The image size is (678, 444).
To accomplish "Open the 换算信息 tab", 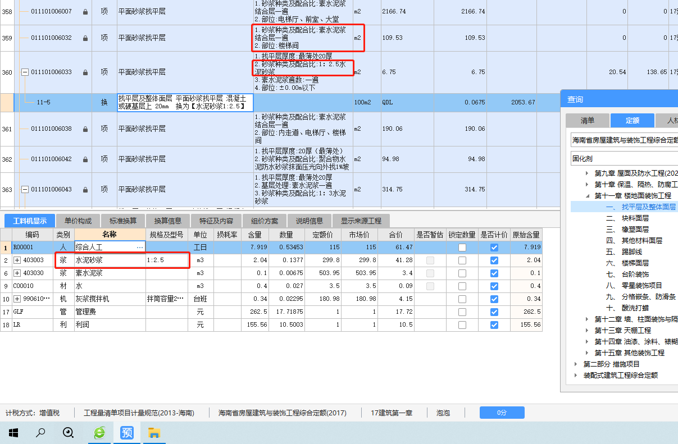I will (167, 221).
